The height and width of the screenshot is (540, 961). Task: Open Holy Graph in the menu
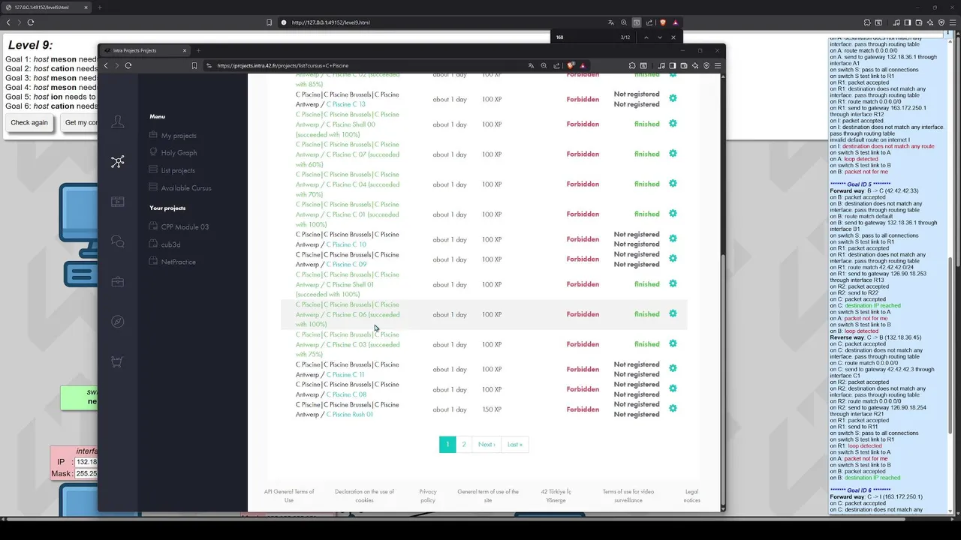click(x=179, y=153)
